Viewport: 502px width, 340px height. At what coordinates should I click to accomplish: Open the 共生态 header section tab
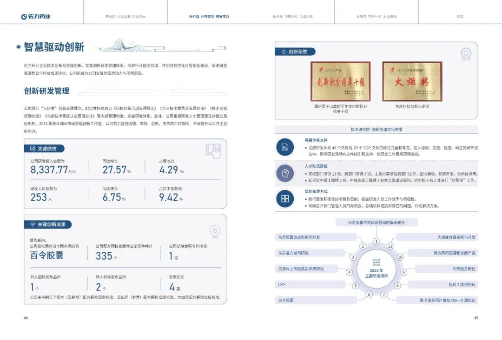pos(376,16)
